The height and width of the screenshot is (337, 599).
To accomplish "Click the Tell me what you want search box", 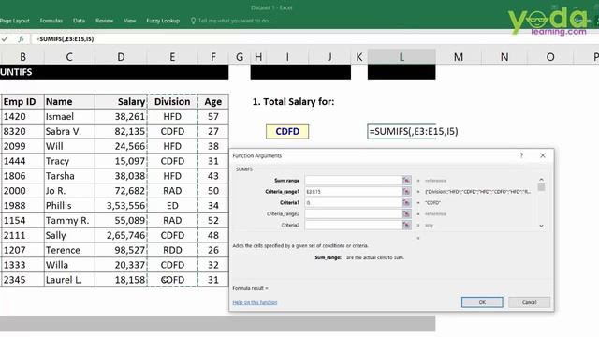I will tap(235, 21).
